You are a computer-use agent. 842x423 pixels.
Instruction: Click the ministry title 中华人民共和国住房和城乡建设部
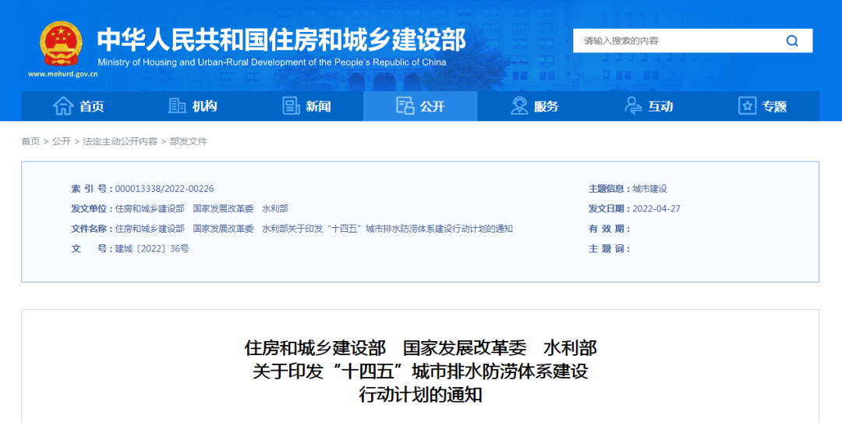coord(281,39)
